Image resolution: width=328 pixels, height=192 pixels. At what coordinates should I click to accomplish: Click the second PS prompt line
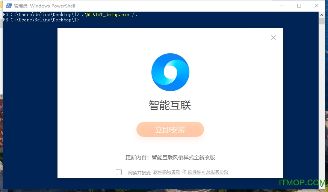(x=41, y=20)
